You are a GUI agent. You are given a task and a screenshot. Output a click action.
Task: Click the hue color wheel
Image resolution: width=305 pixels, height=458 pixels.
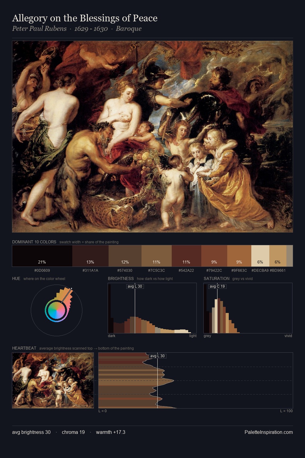[x=56, y=310]
